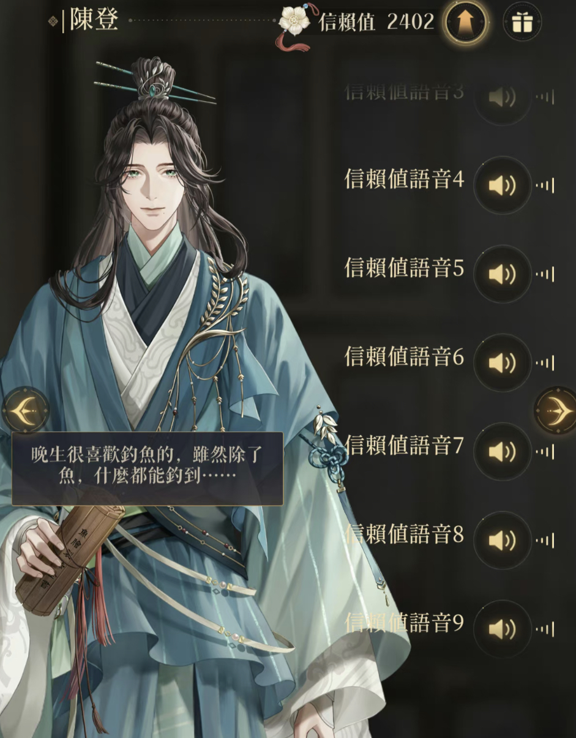576x738 pixels.
Task: Go to next character with right arrow
Action: (556, 410)
